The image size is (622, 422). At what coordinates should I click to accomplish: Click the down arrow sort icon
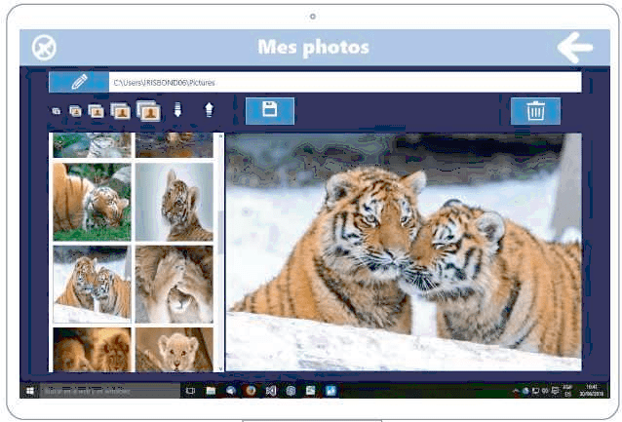177,111
